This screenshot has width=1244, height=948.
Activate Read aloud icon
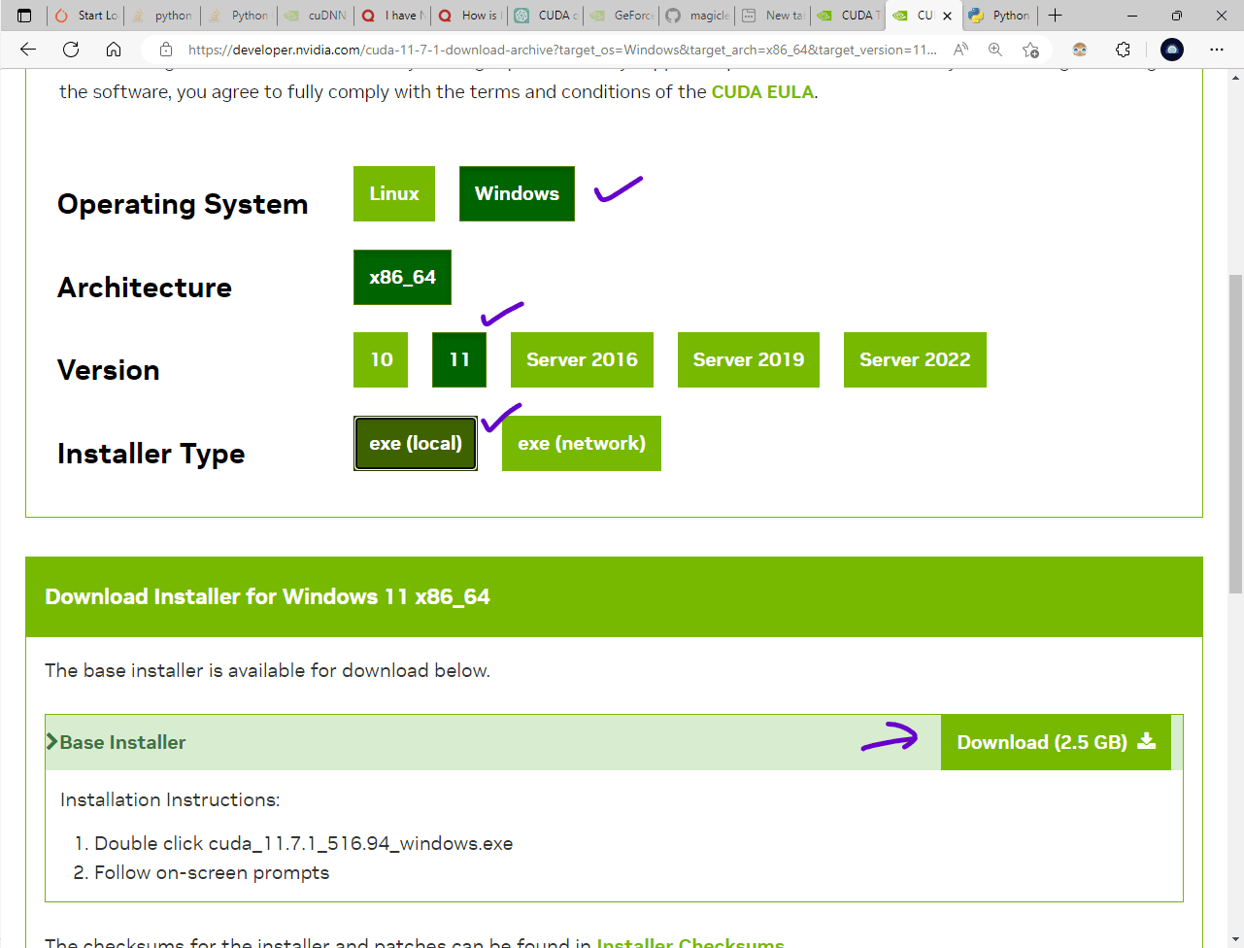click(x=960, y=50)
